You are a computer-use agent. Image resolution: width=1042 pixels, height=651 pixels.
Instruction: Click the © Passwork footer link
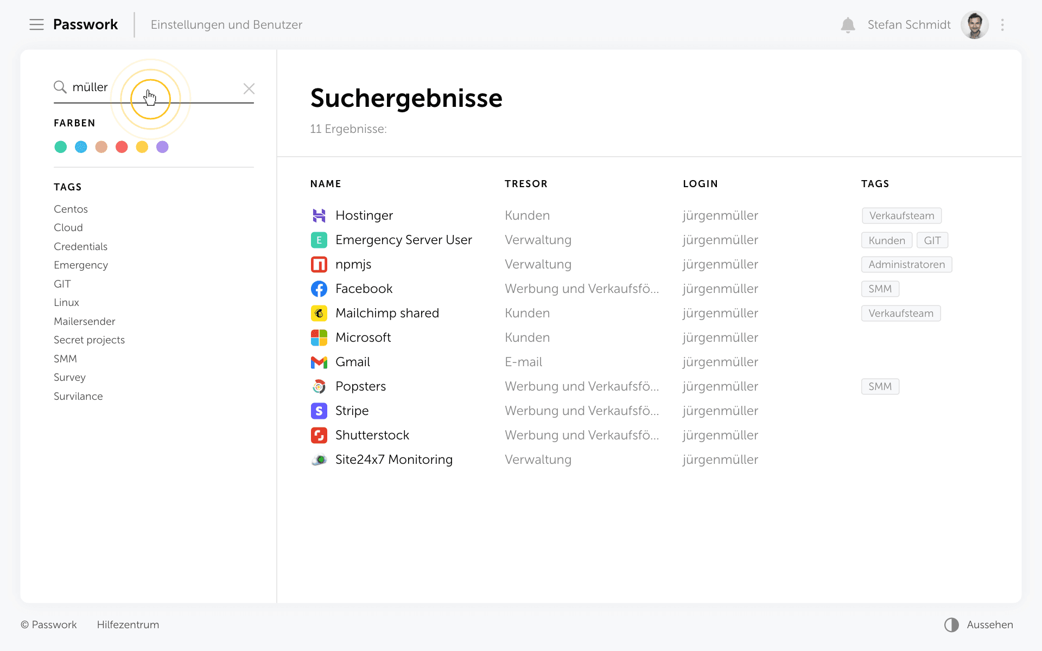coord(49,624)
